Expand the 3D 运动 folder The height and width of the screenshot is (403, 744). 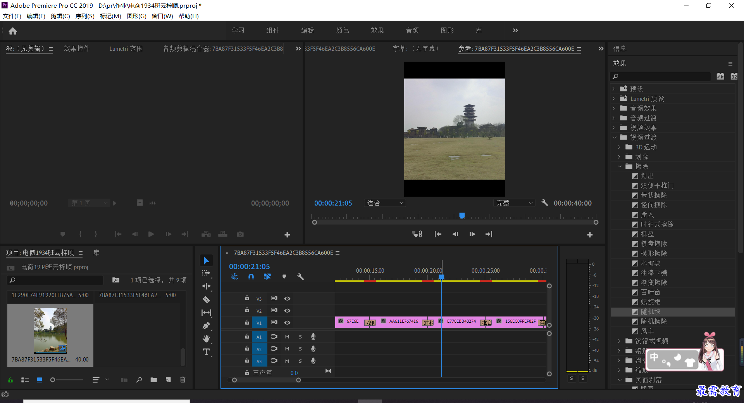[619, 147]
